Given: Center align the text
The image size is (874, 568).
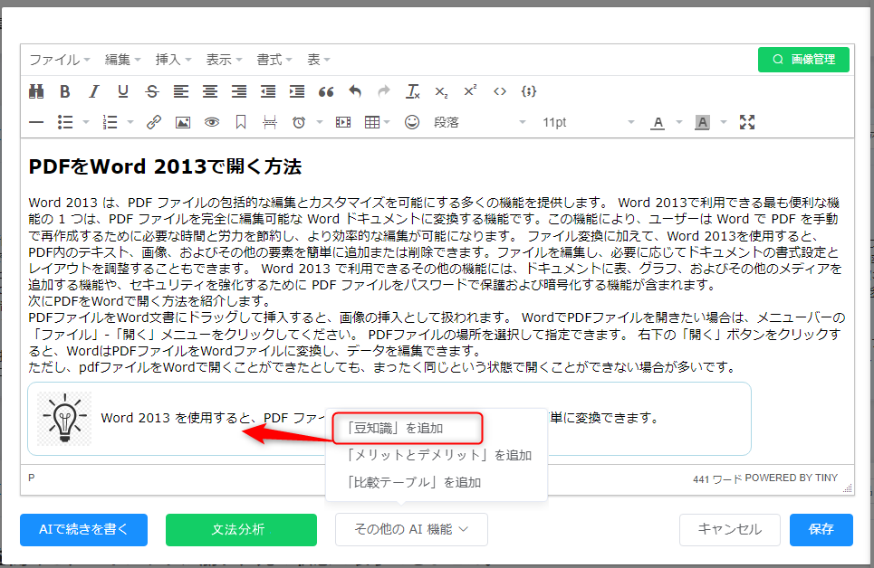Looking at the screenshot, I should 210,91.
